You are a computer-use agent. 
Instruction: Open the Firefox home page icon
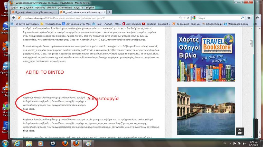coord(249,18)
